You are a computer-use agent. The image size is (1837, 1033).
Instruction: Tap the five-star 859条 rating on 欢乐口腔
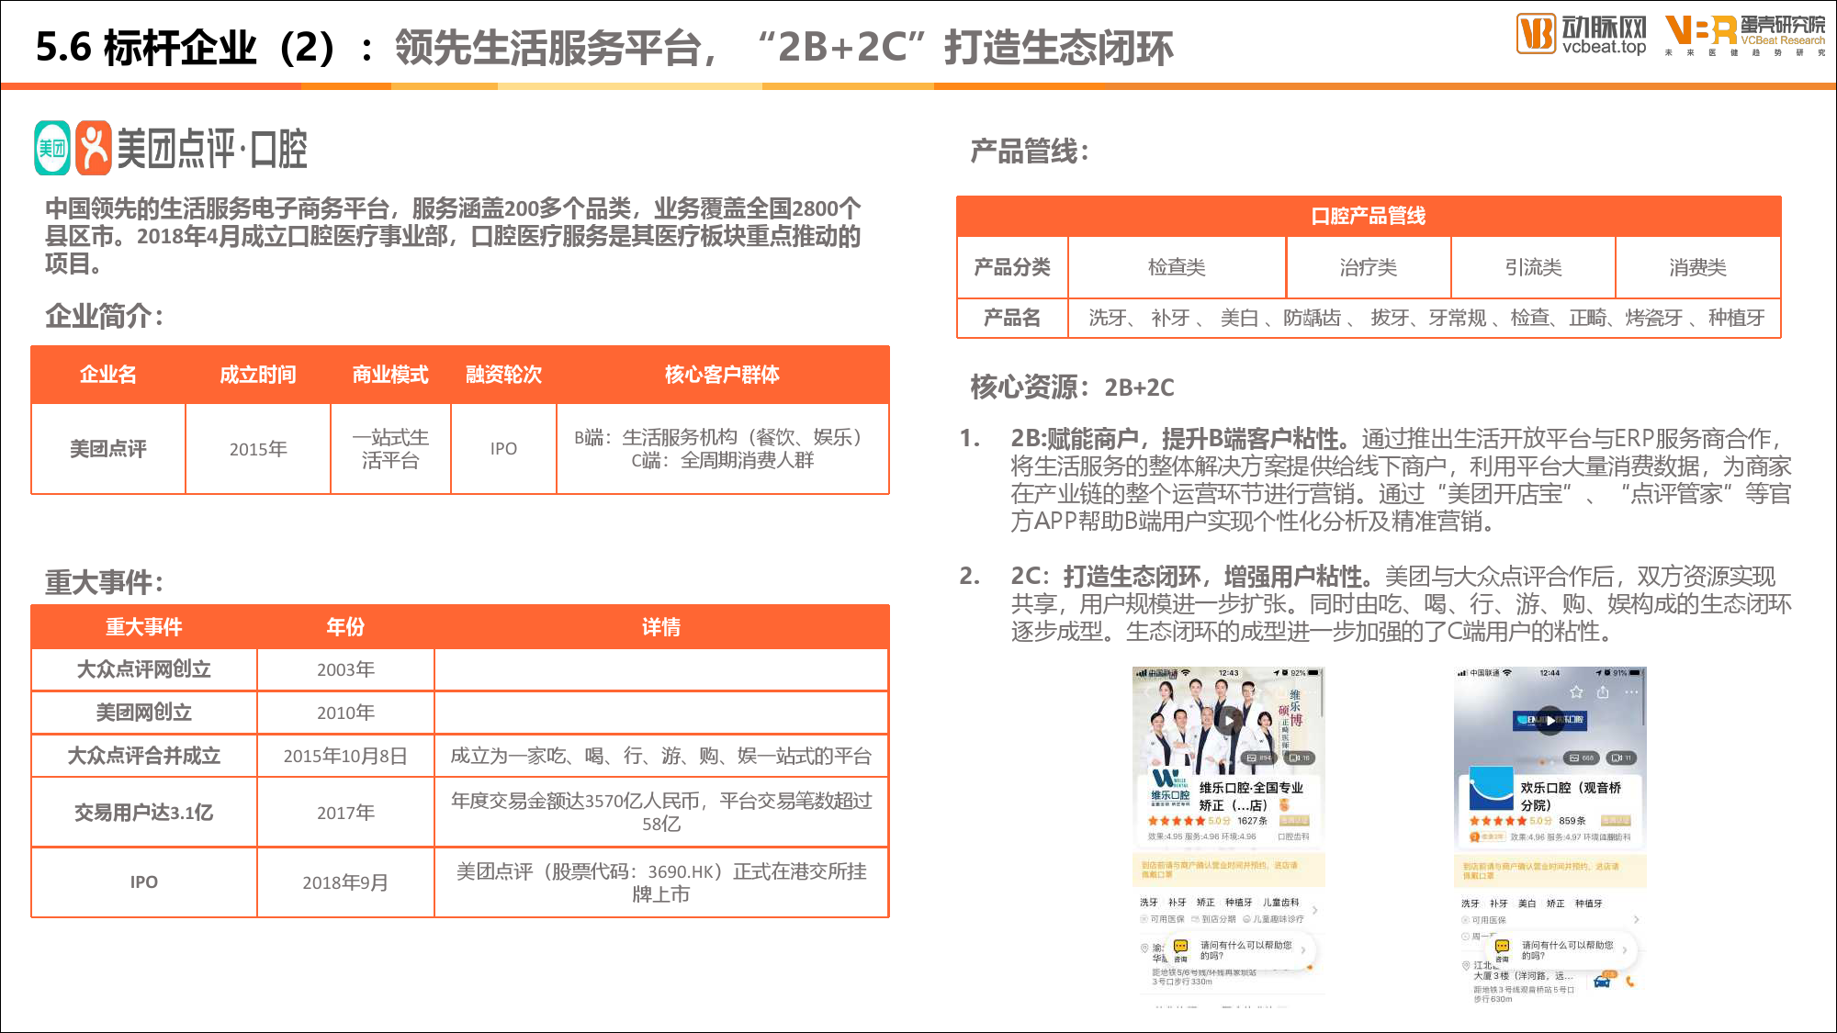[1527, 821]
